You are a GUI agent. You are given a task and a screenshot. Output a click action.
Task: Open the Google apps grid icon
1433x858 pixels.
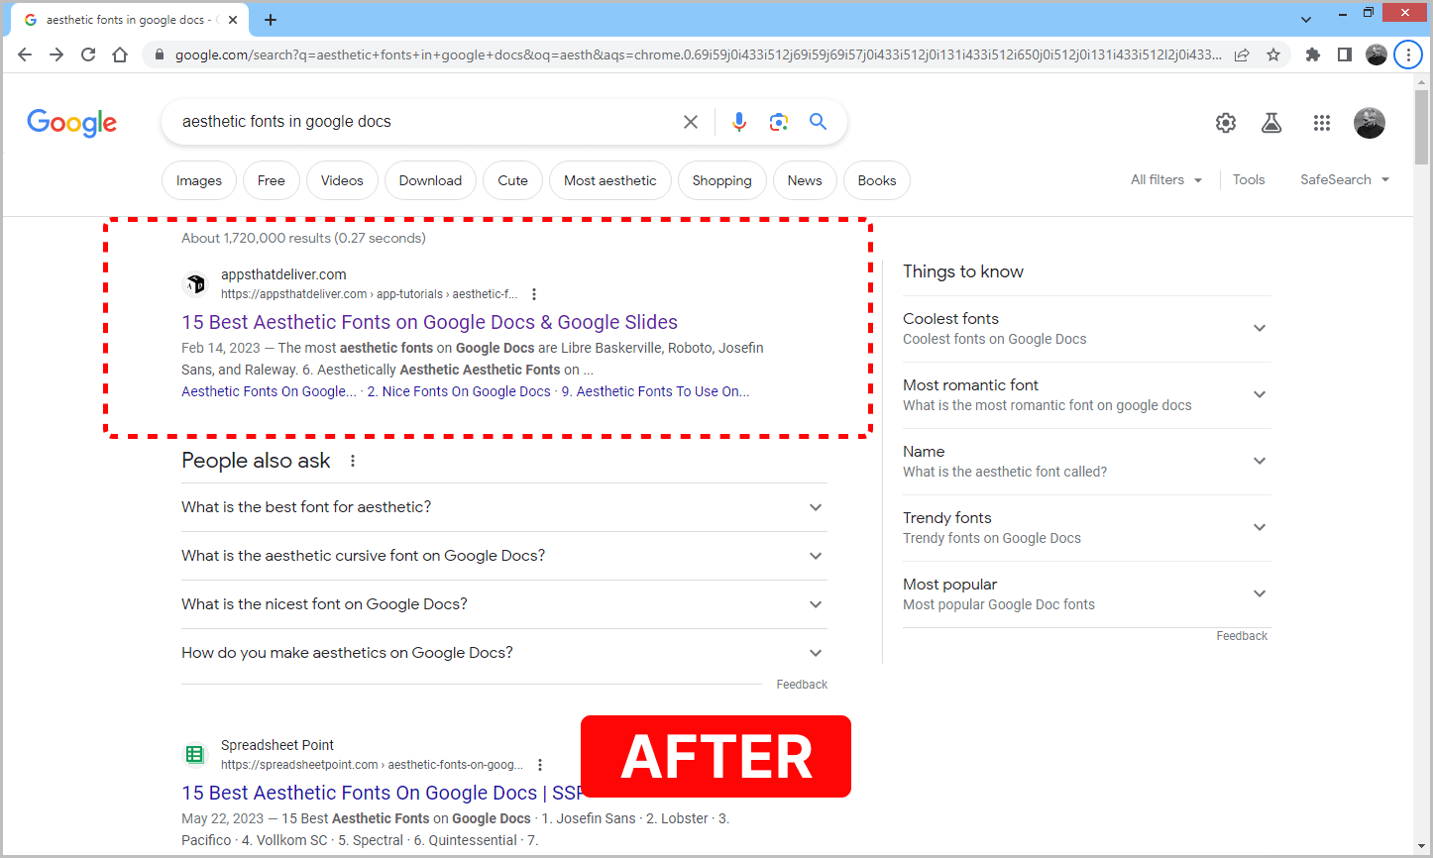pos(1322,123)
